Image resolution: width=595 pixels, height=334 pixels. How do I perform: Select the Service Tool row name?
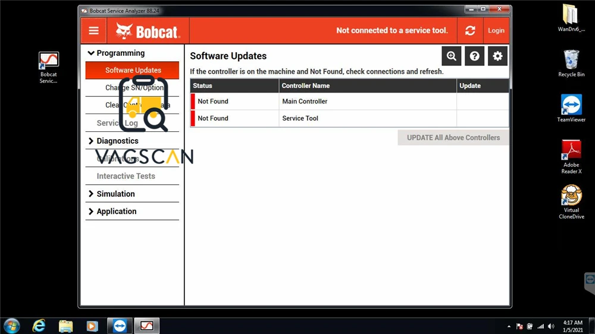tap(300, 118)
